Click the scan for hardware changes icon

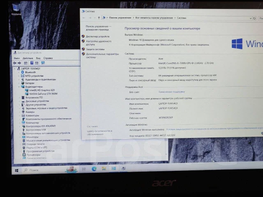tap(43, 63)
